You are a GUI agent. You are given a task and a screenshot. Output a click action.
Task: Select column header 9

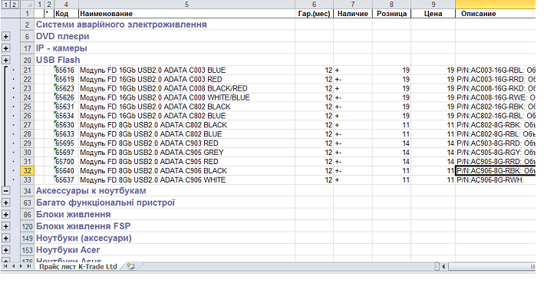433,5
